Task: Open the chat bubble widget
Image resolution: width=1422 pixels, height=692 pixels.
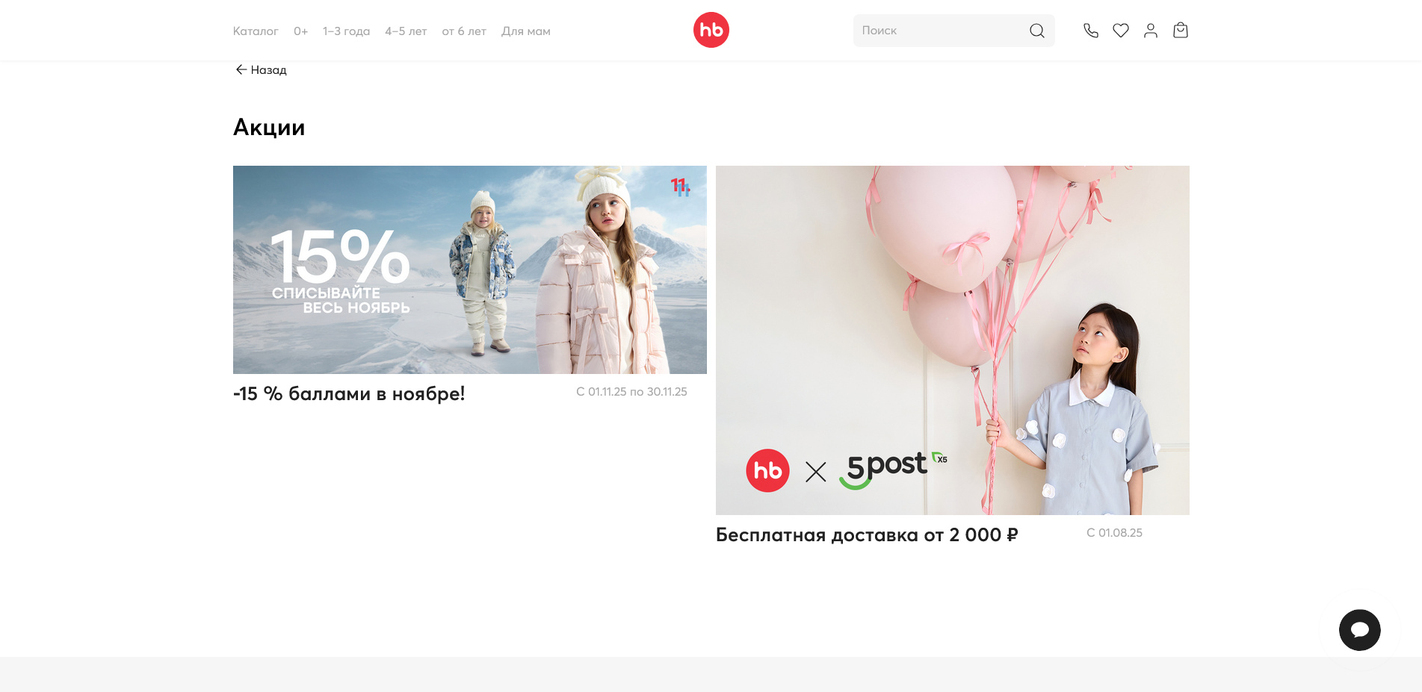Action: coord(1360,630)
